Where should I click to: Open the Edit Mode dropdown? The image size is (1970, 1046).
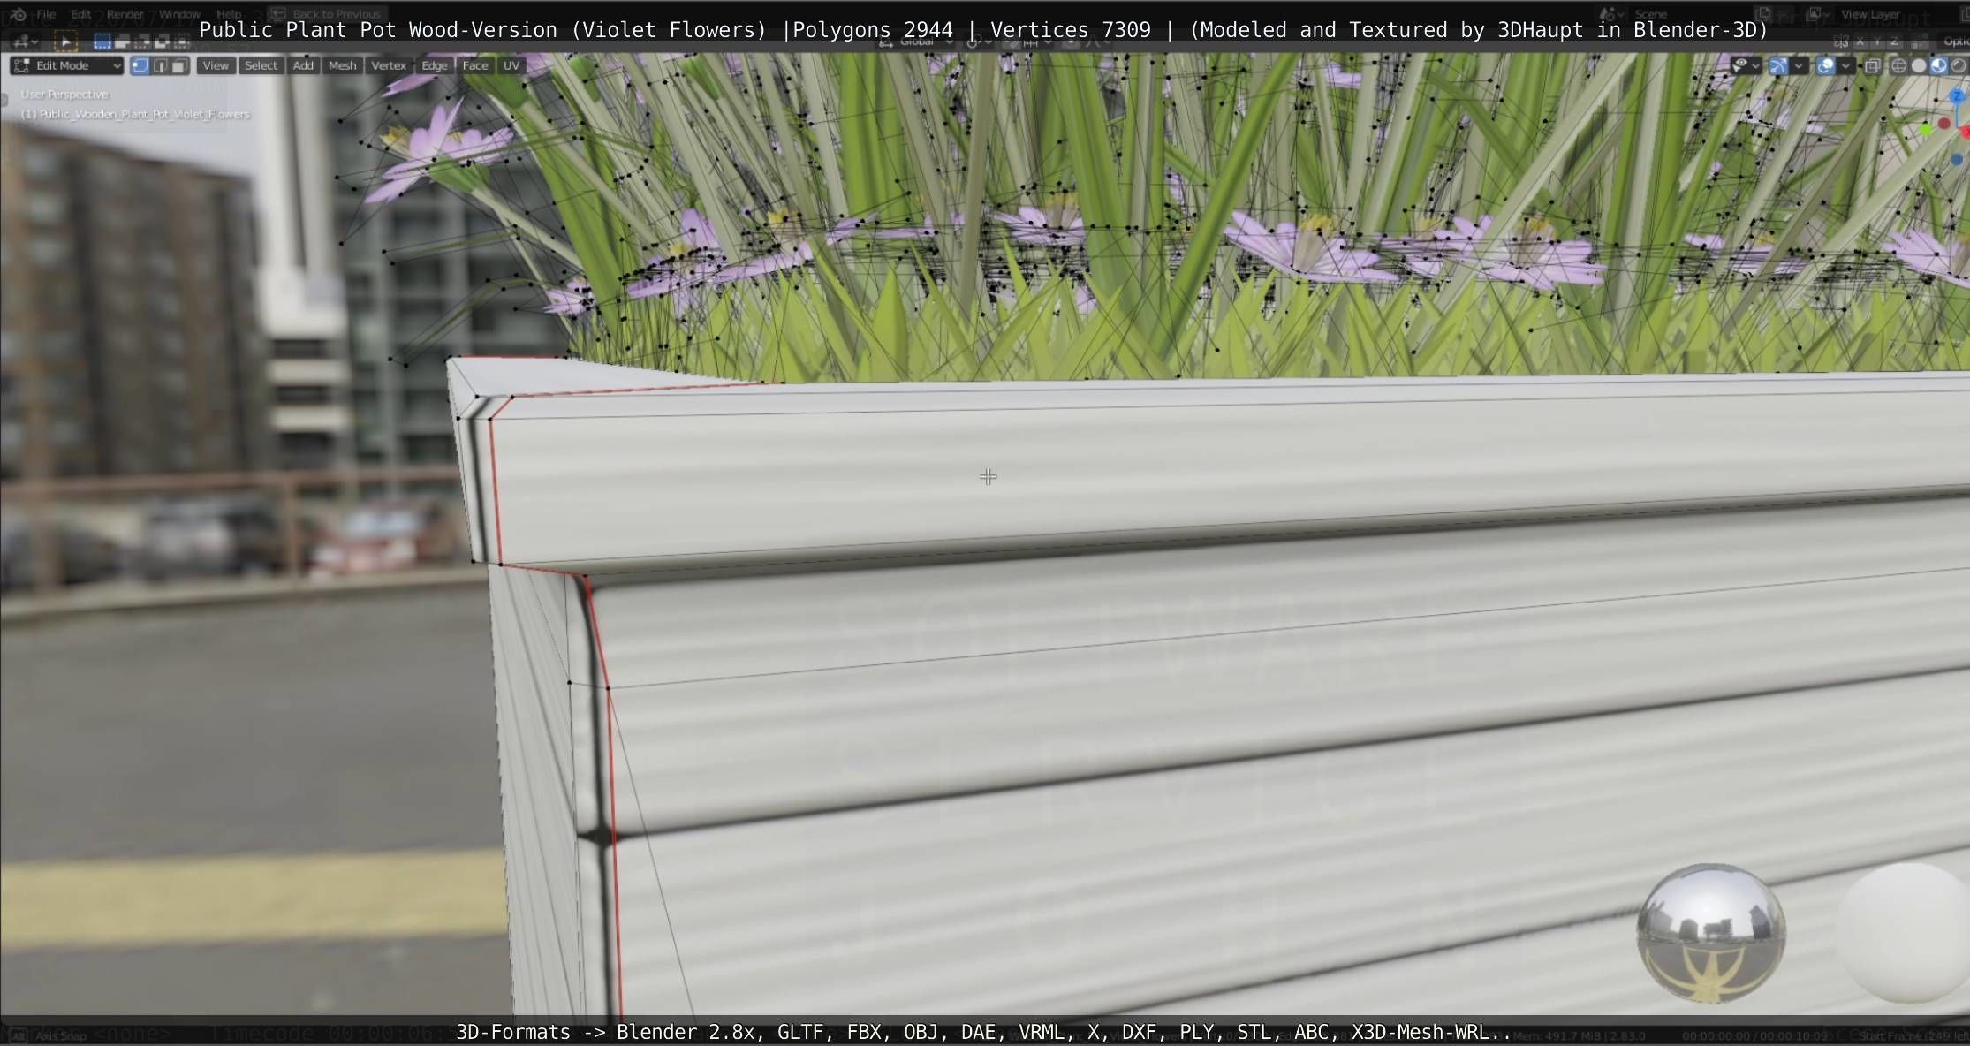click(x=66, y=65)
